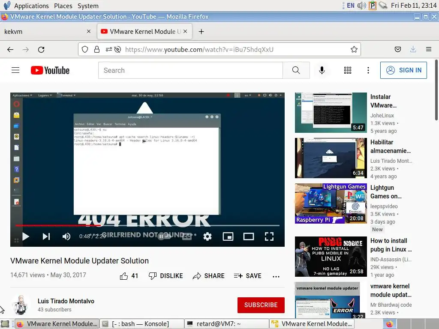Click the system volume tray icon
439x329 pixels.
tap(362, 5)
